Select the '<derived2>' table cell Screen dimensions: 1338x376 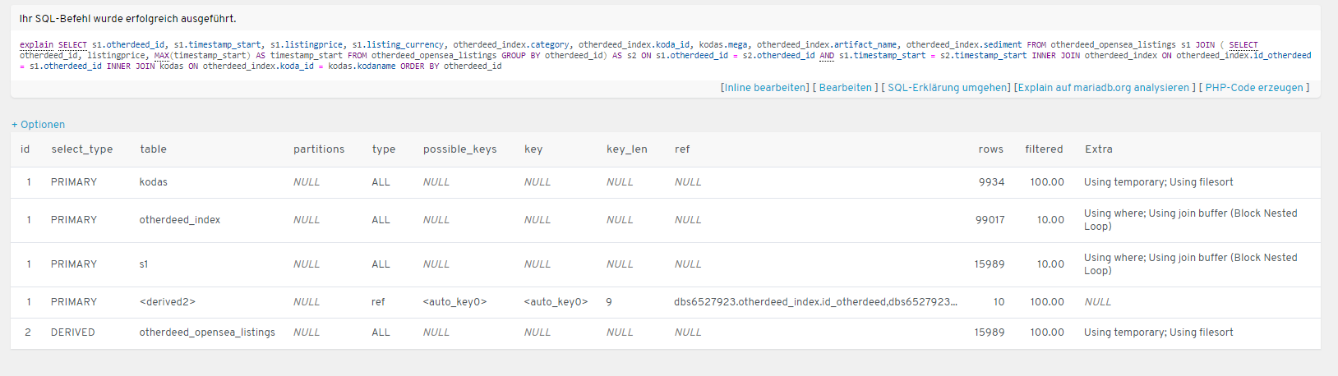point(168,302)
